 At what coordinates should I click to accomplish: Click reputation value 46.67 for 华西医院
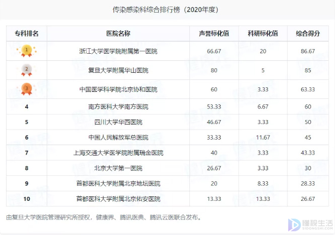coord(214,122)
